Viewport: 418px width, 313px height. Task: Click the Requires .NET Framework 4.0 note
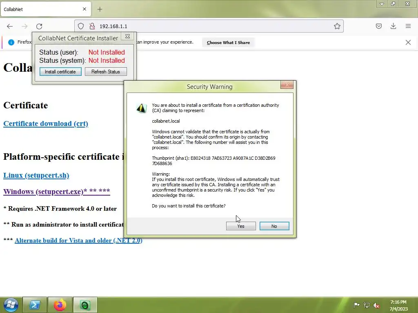[60, 208]
